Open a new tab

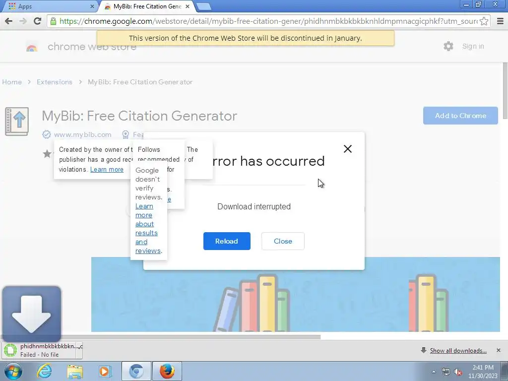203,6
